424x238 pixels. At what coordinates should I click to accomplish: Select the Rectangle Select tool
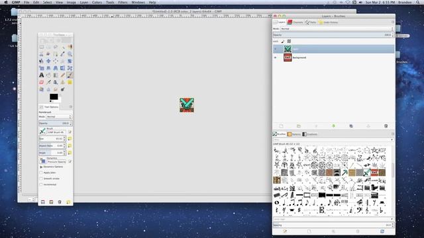pos(41,47)
